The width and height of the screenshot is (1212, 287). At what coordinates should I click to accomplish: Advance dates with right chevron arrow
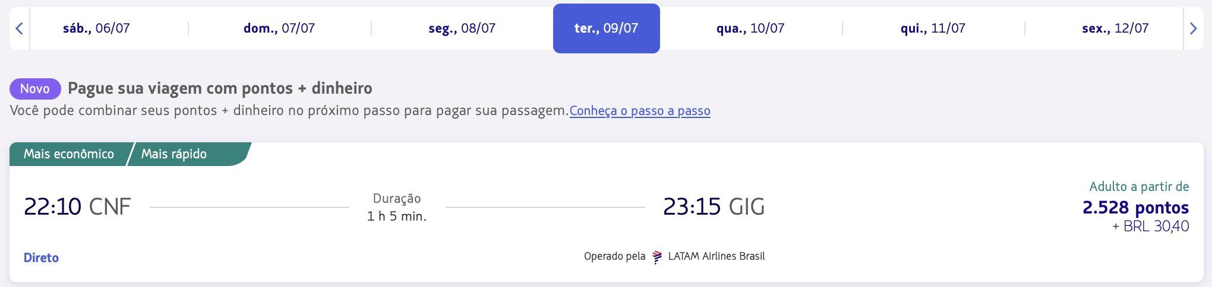click(1193, 28)
